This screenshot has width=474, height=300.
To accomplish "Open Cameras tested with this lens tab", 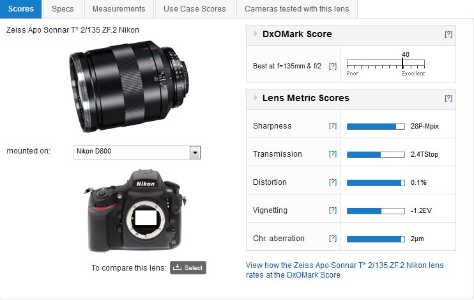I will 297,9.
